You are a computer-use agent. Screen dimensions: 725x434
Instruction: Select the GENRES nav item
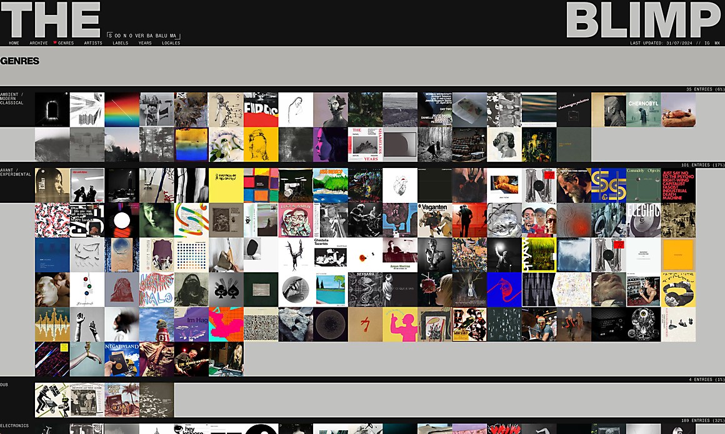[x=66, y=43]
